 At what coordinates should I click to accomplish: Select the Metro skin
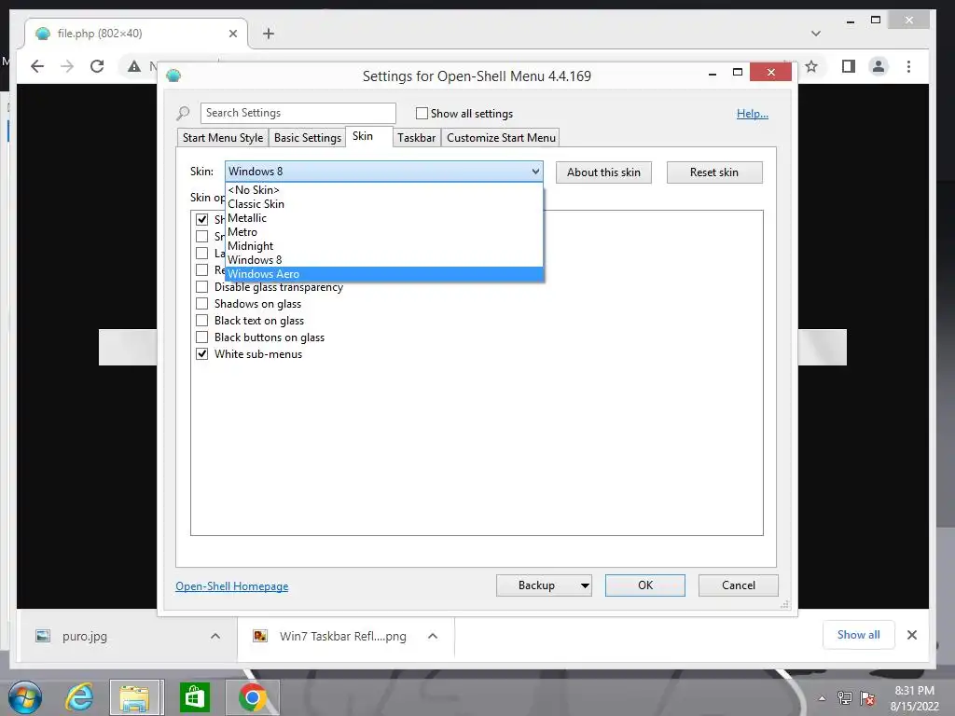pos(383,232)
